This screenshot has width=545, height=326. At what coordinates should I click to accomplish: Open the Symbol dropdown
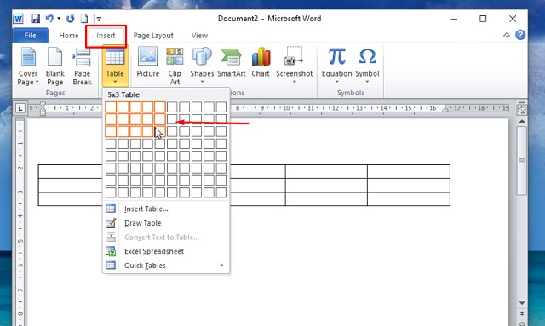367,66
